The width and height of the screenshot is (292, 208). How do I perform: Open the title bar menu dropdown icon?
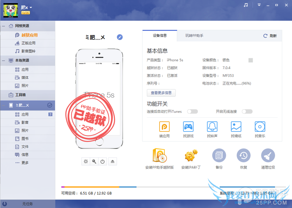(259, 5)
